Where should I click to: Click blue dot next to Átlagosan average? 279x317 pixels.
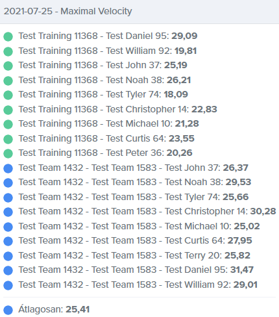pyautogui.click(x=8, y=310)
